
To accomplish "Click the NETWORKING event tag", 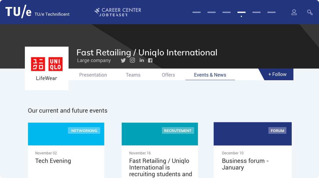I will pyautogui.click(x=84, y=130).
